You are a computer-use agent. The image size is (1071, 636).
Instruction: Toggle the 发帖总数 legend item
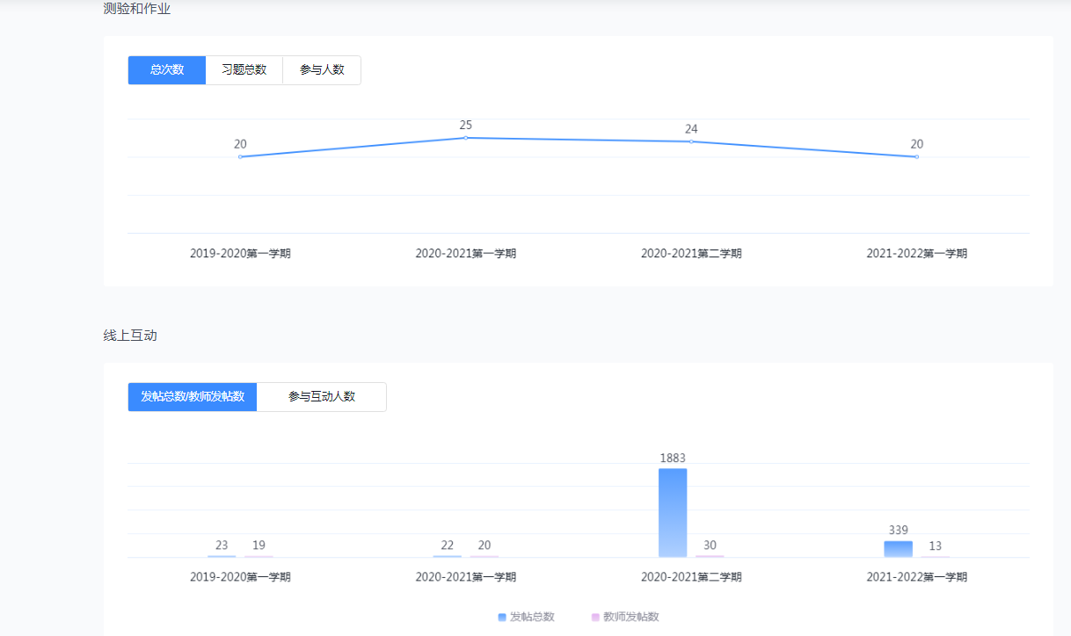[x=526, y=617]
